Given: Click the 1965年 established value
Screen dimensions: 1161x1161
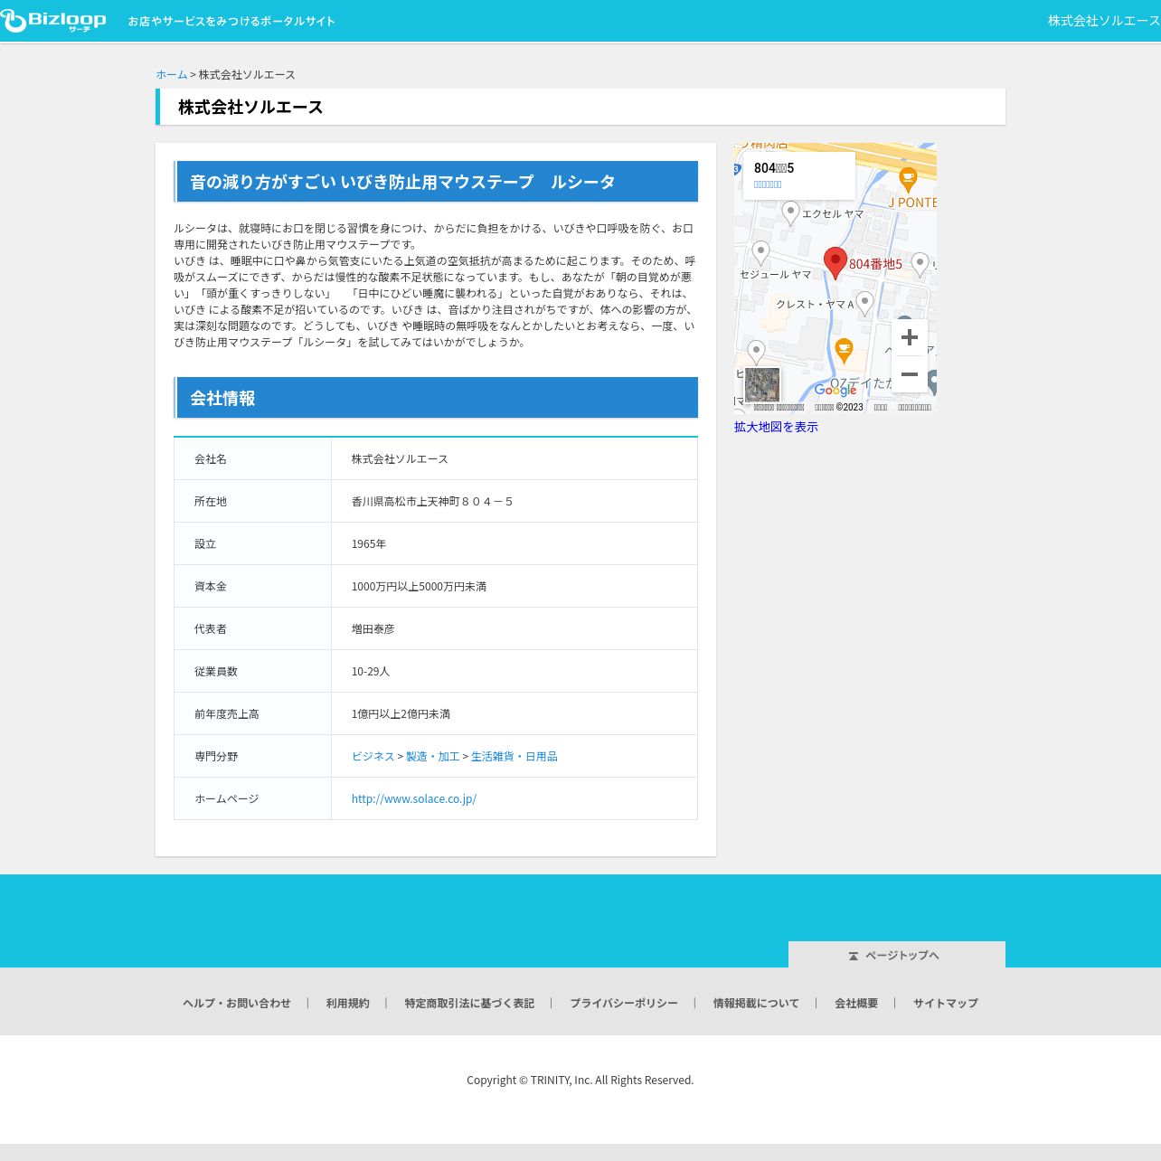Looking at the screenshot, I should [369, 543].
